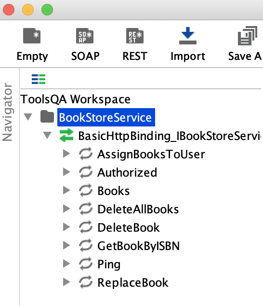Click the operation icon next to ReplaceBook
Viewport: 263px width, 306px height.
[x=86, y=282]
